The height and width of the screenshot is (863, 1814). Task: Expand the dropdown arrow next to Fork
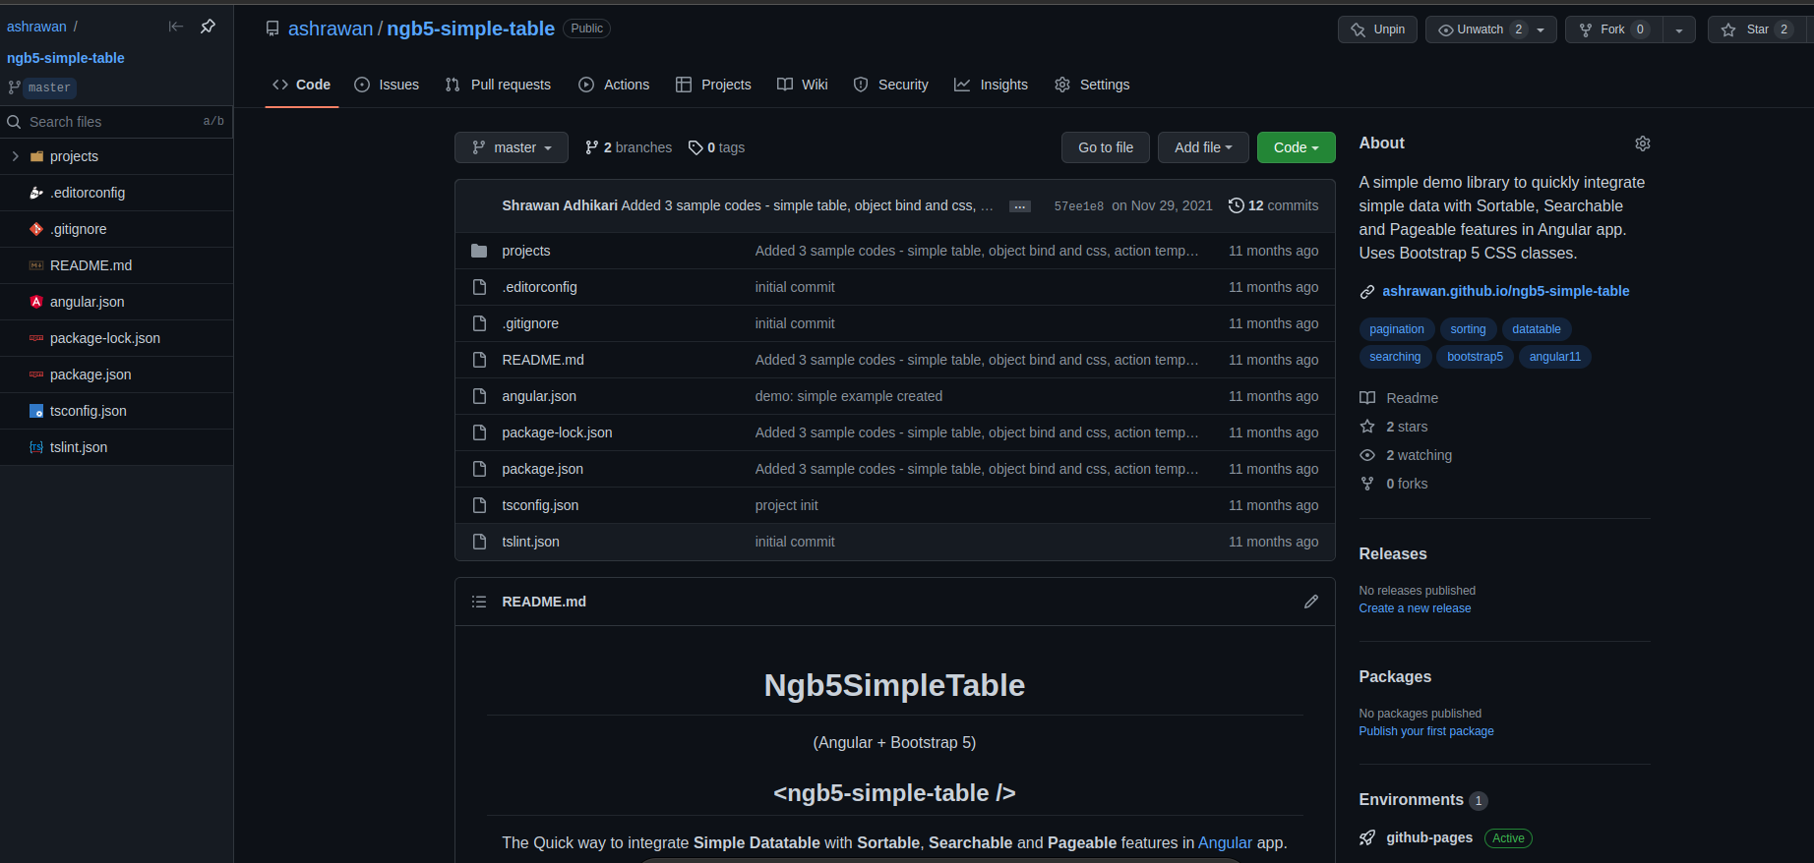point(1679,29)
